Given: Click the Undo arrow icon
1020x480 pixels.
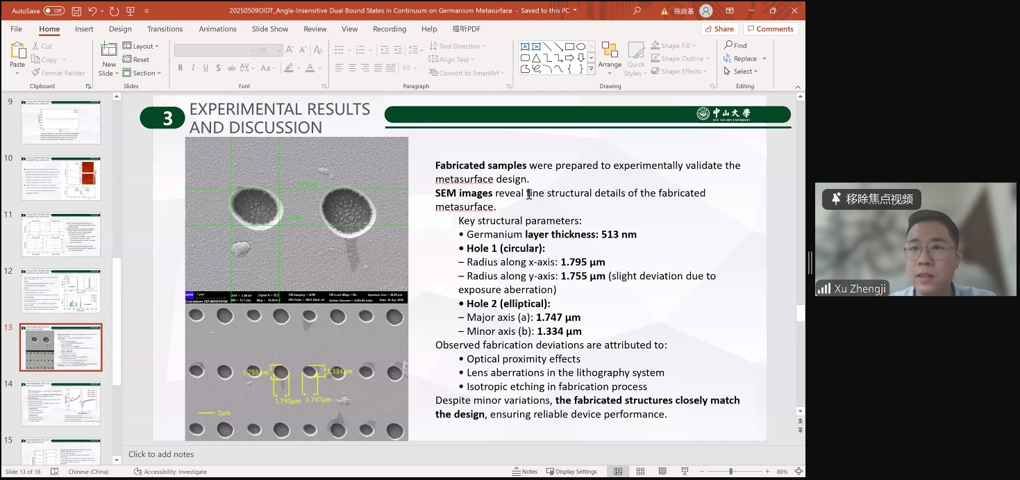Looking at the screenshot, I should (93, 11).
